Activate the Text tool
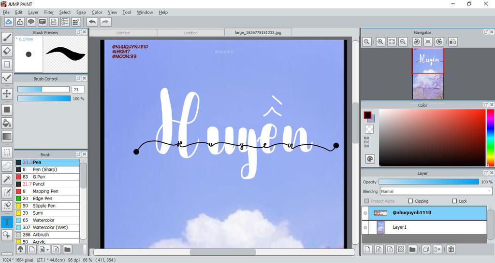Screen dimensions: 495x263 pos(7,221)
